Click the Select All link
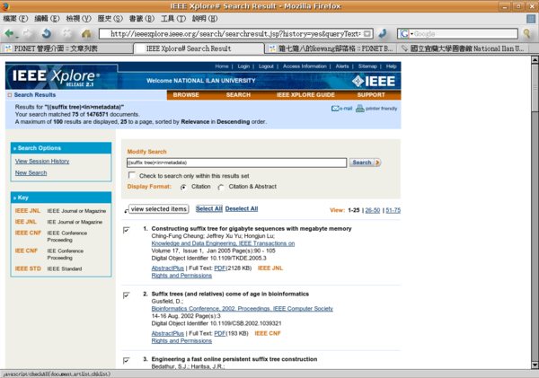Viewport: 539px width, 378px height. (209, 208)
